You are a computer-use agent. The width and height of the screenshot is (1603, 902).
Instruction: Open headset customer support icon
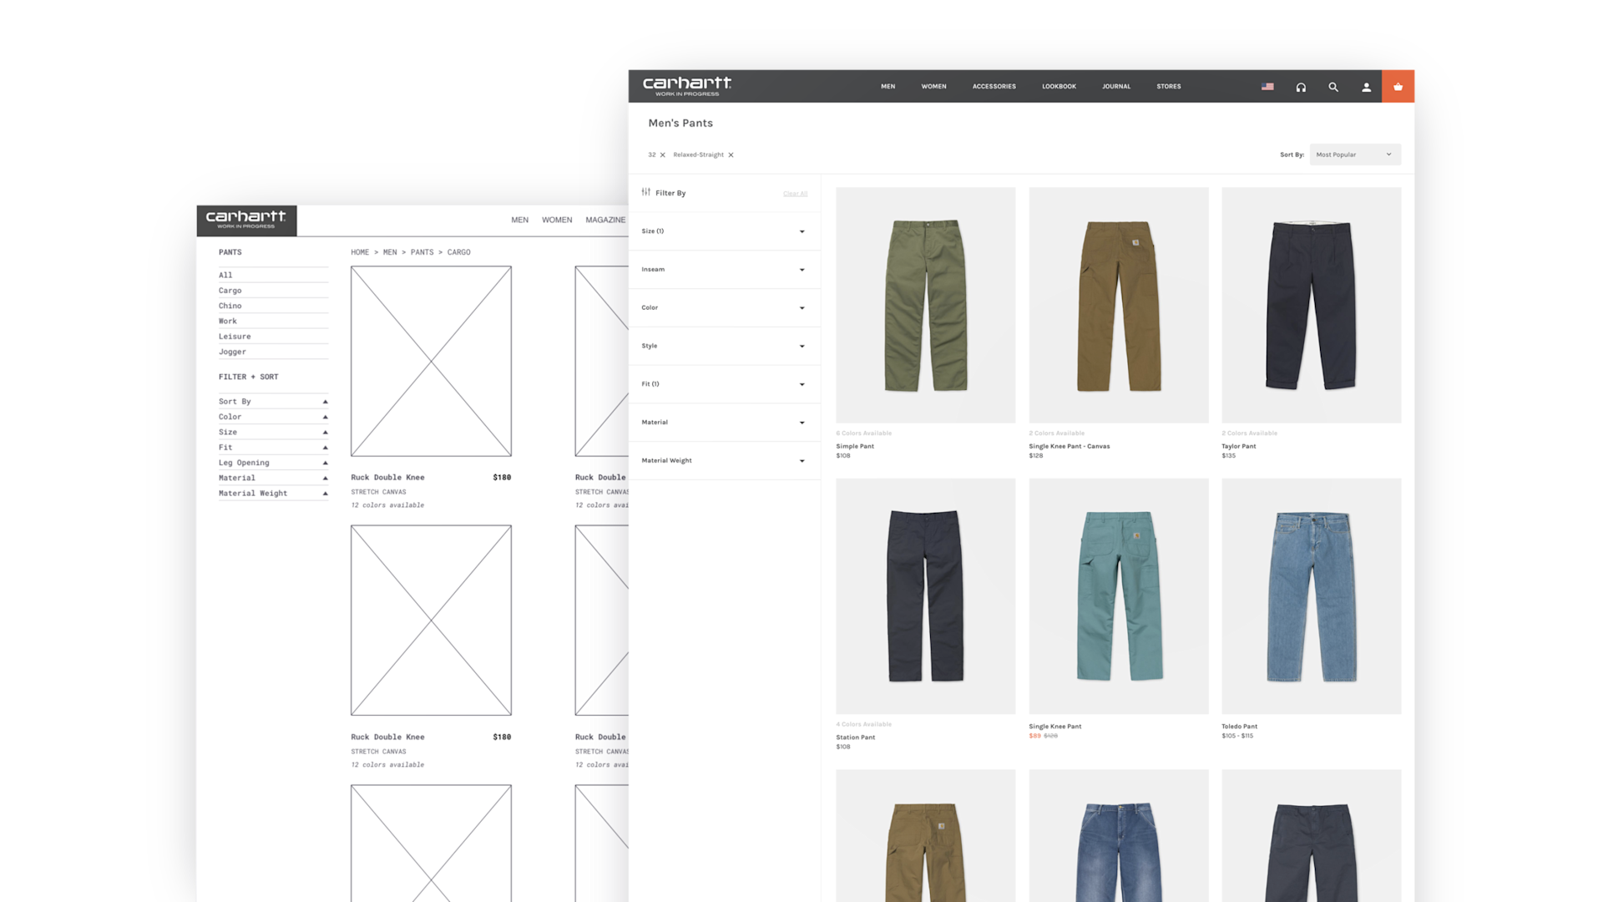coord(1301,87)
